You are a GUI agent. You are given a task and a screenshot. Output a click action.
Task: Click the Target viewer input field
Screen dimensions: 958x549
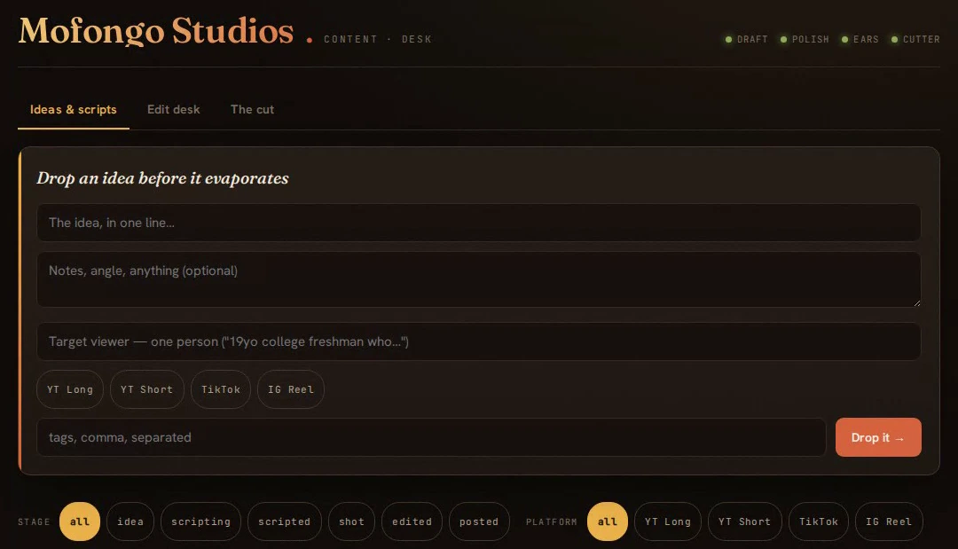(478, 341)
